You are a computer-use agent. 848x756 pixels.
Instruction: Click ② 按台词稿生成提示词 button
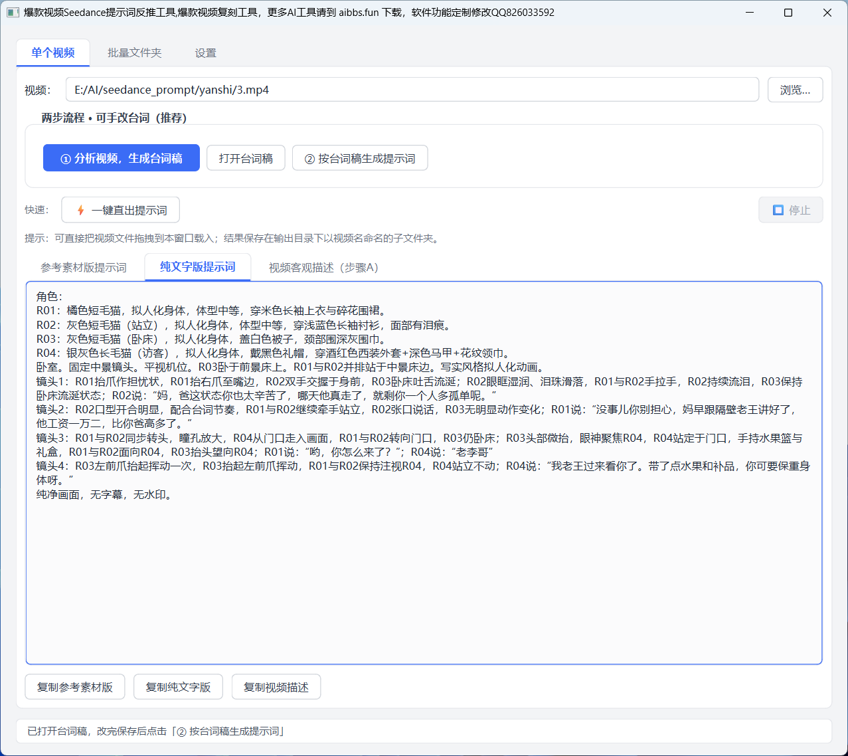pyautogui.click(x=360, y=158)
